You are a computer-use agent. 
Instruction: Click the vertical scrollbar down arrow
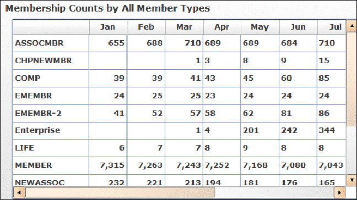351,180
